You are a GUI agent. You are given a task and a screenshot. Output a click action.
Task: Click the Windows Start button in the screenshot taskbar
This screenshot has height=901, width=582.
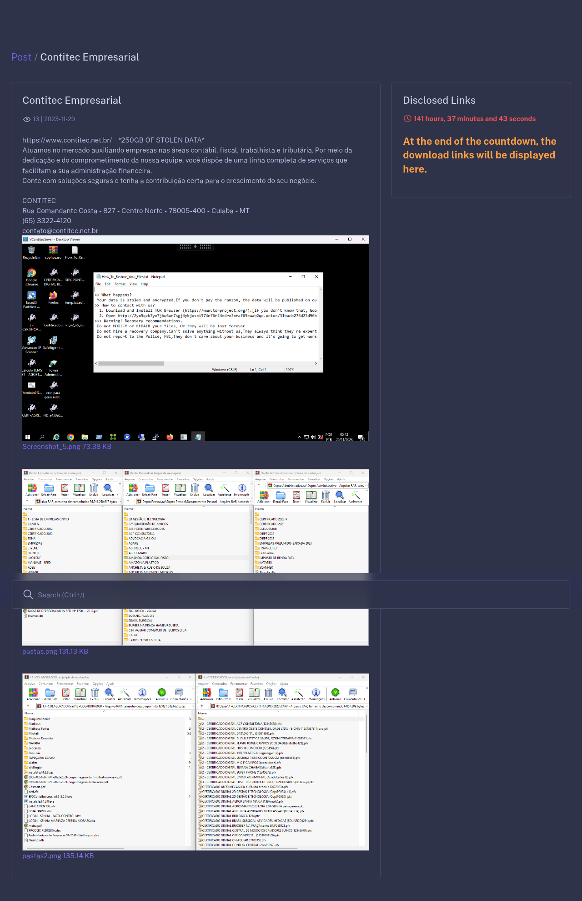pyautogui.click(x=28, y=437)
